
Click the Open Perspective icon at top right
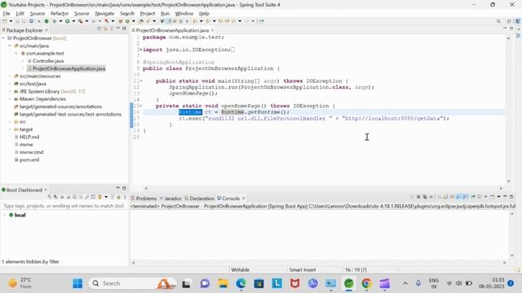509,21
